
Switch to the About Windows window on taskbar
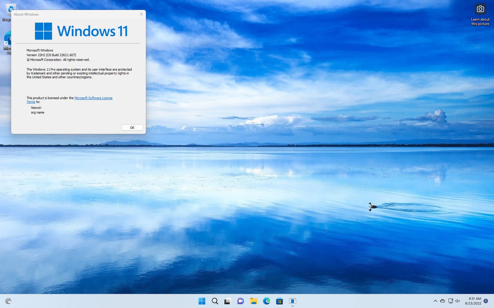292,301
